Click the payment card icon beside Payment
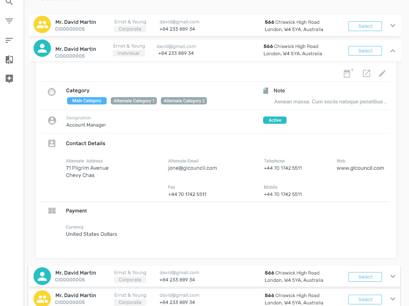This screenshot has height=306, width=409. pyautogui.click(x=52, y=210)
